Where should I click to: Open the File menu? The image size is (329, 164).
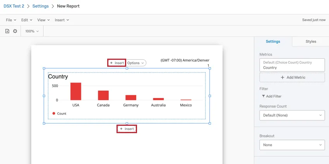point(11,20)
